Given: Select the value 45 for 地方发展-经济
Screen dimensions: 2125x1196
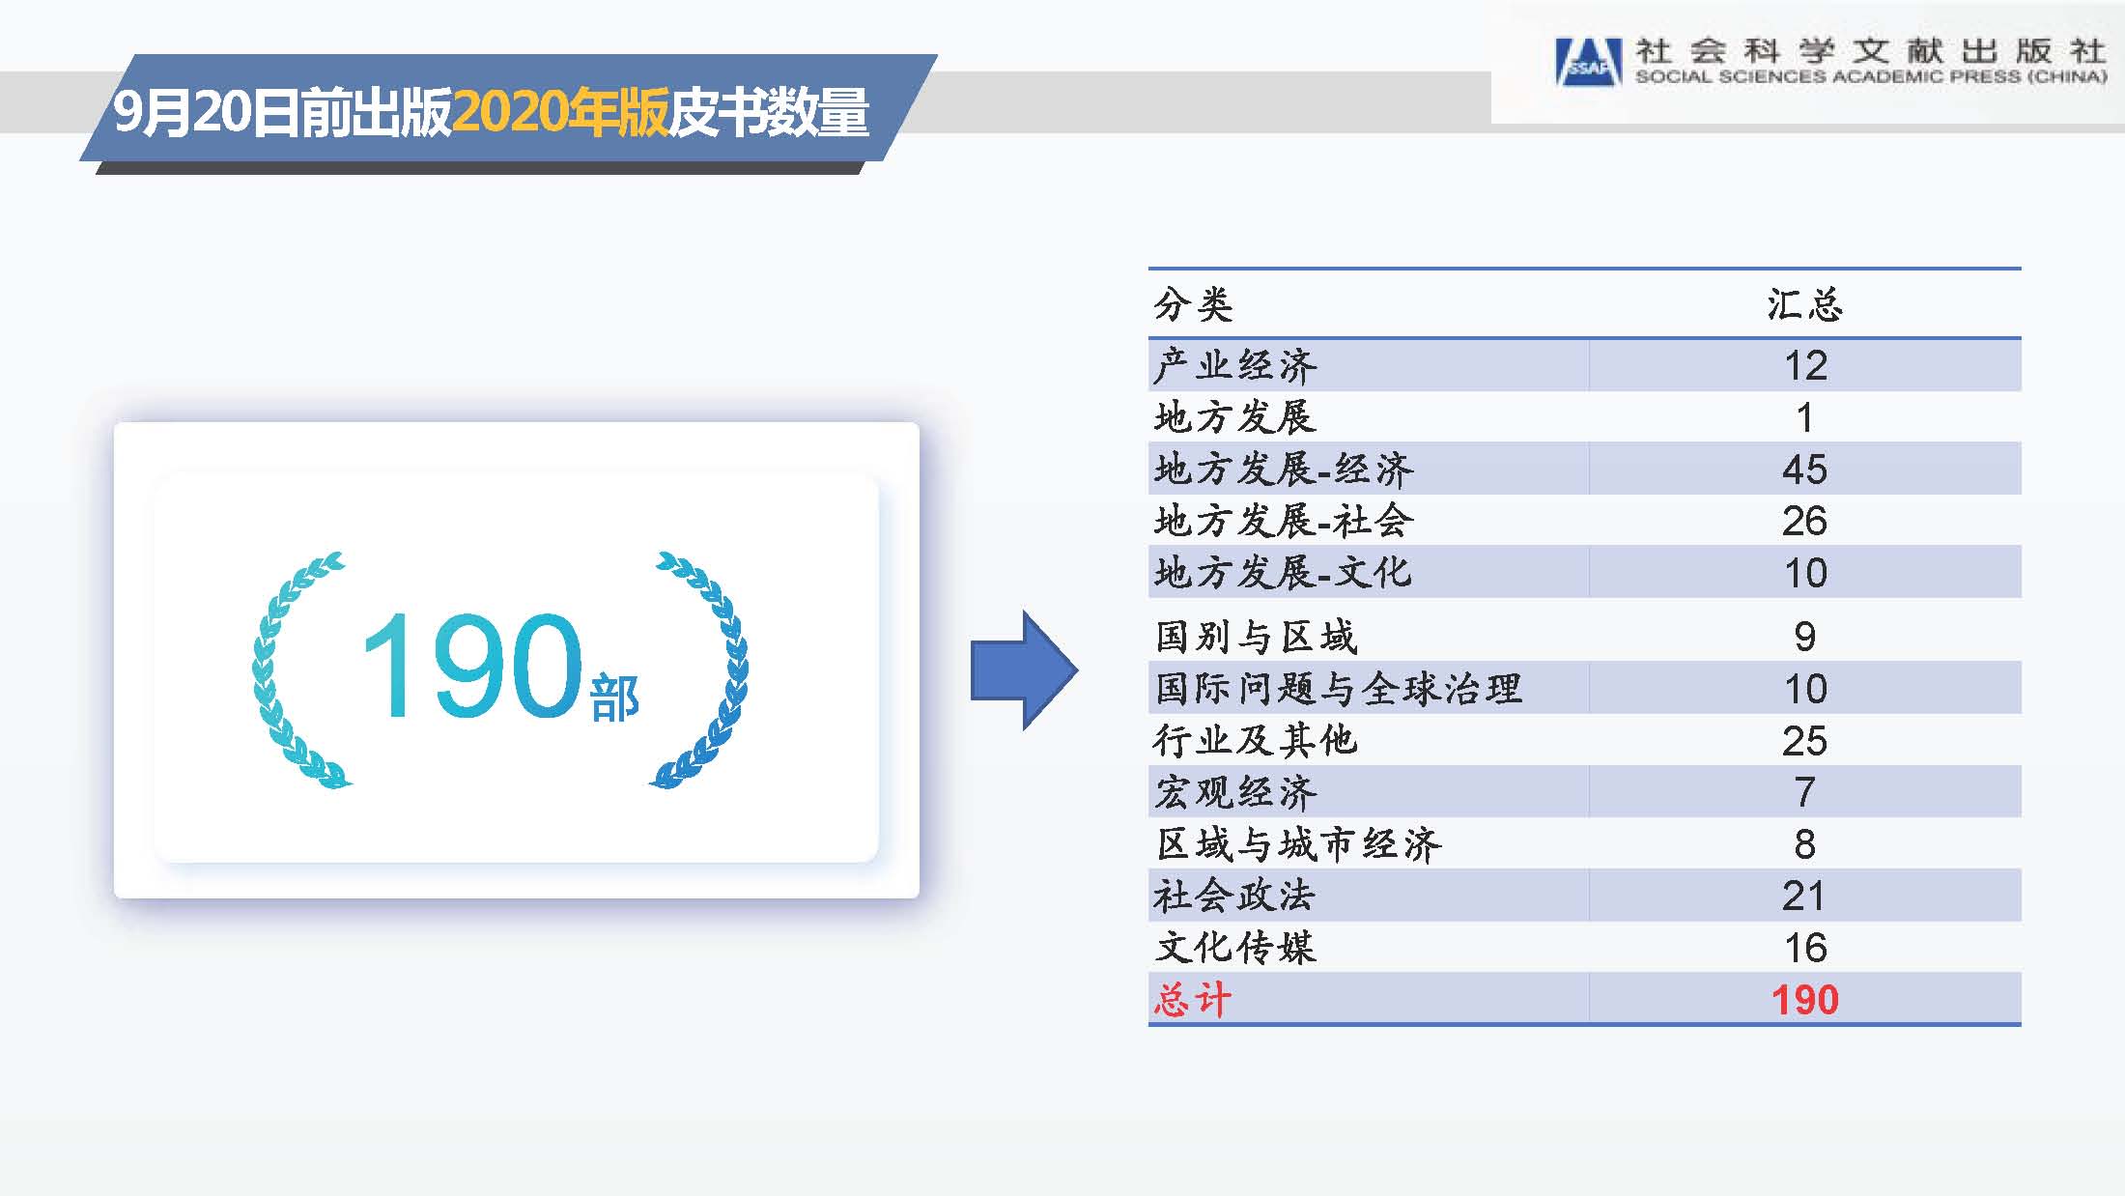Looking at the screenshot, I should pyautogui.click(x=1804, y=470).
